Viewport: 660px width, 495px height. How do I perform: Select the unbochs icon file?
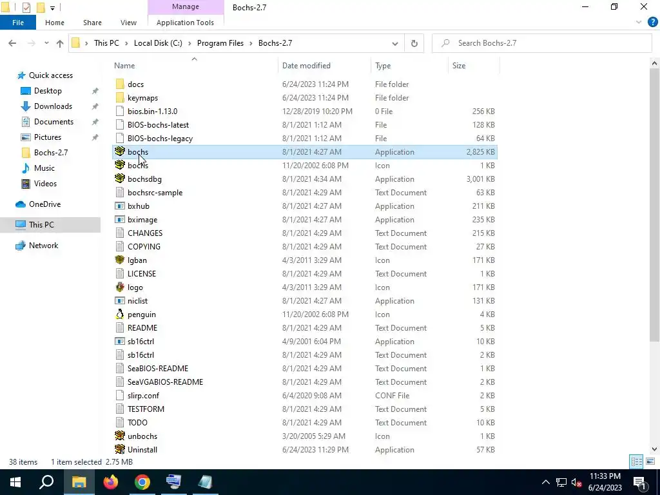120,436
